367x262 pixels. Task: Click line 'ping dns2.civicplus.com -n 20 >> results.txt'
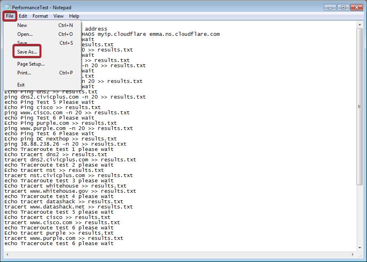click(x=75, y=97)
